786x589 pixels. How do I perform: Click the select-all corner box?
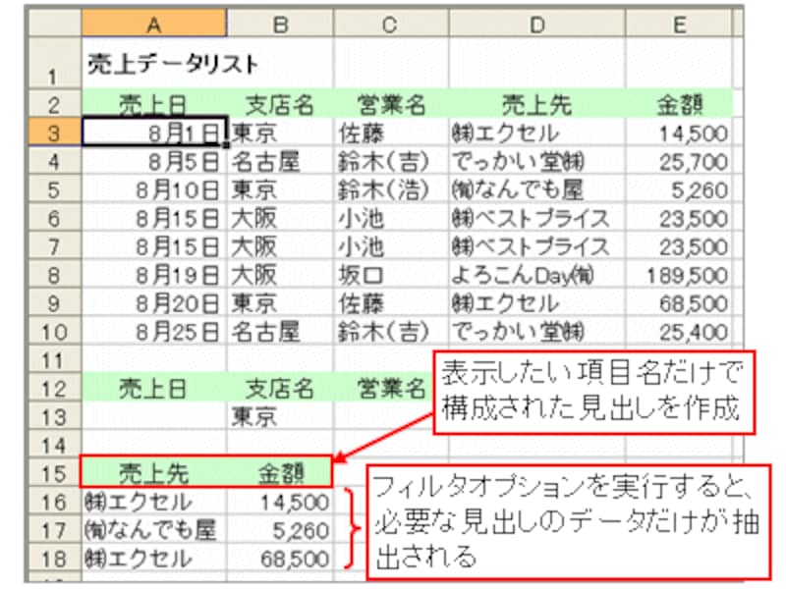tap(54, 23)
